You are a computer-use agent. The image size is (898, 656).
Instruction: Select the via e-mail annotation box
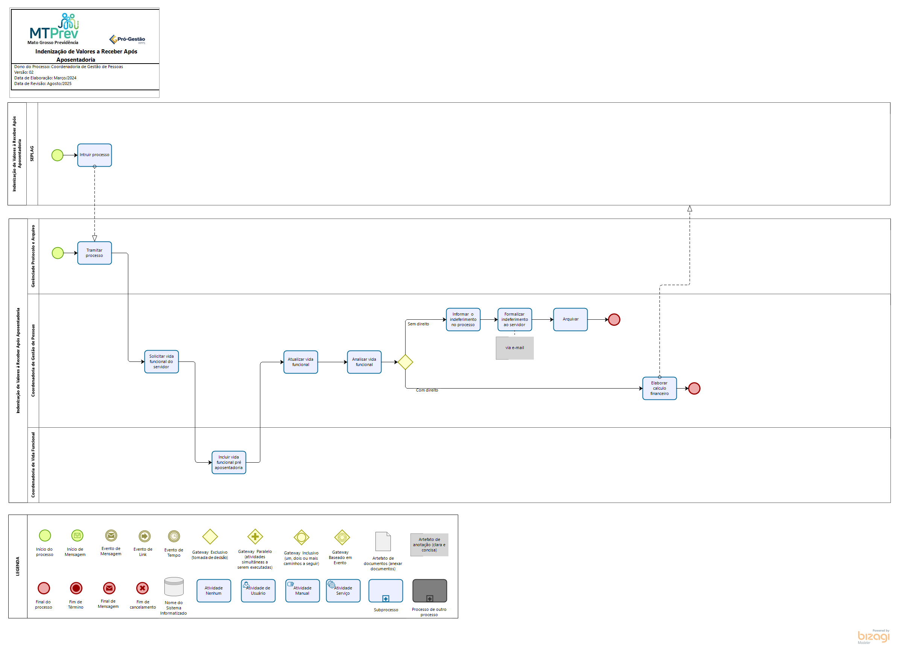click(514, 348)
